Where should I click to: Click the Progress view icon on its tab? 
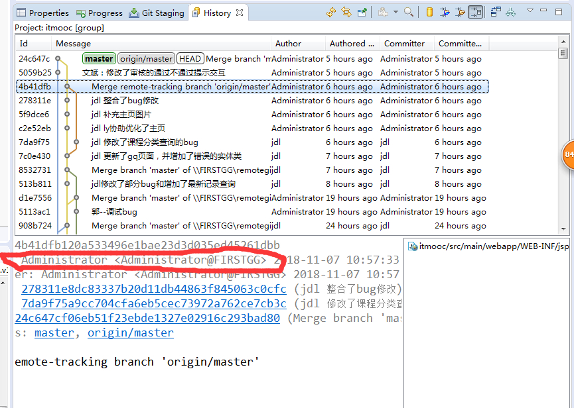pyautogui.click(x=80, y=12)
